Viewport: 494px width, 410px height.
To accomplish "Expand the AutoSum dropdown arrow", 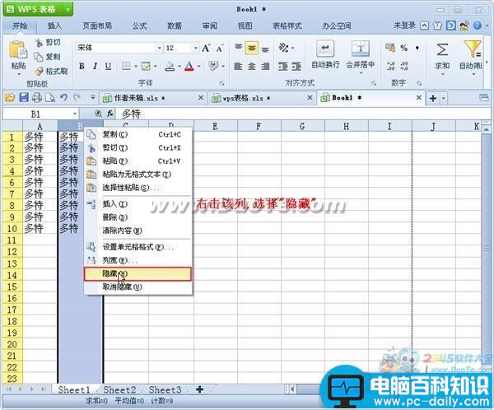I will pyautogui.click(x=443, y=74).
